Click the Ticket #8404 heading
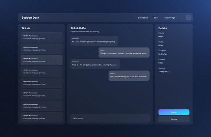This screenshot has width=211, height=137. coord(78,28)
